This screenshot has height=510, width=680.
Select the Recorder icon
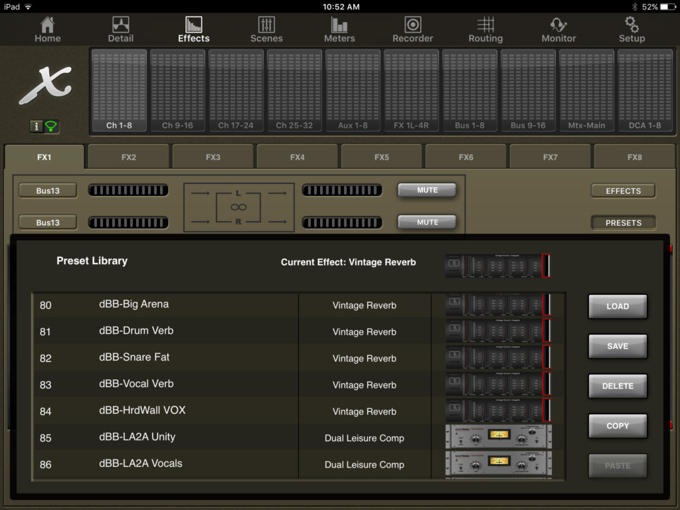412,29
